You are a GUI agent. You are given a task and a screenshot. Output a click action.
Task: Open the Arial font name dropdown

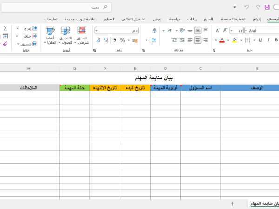246,31
